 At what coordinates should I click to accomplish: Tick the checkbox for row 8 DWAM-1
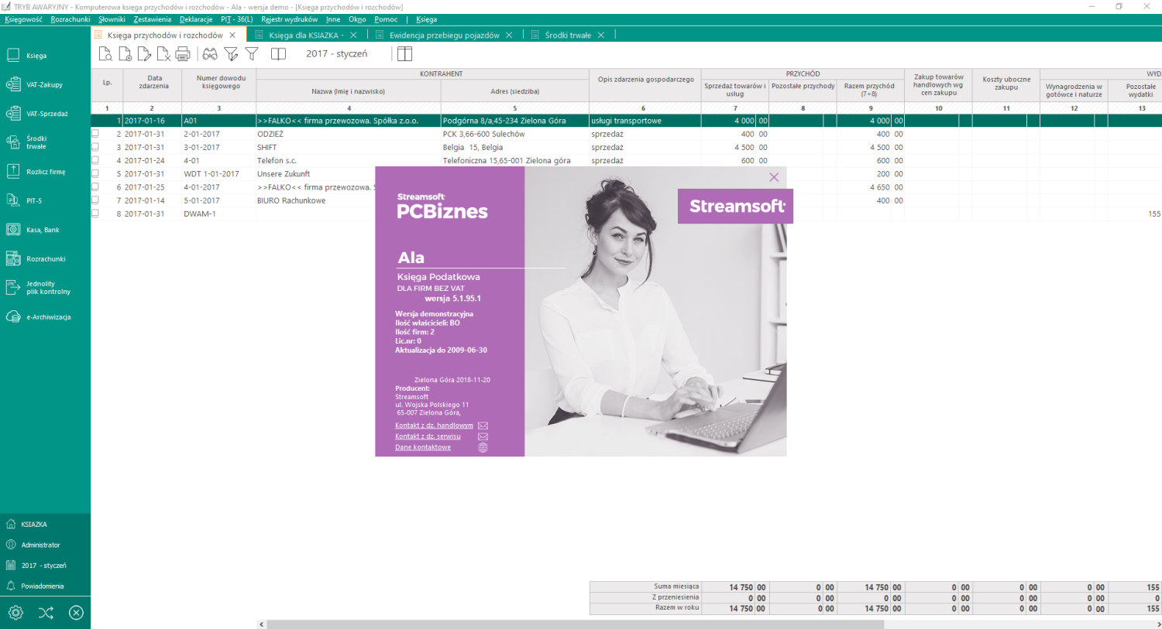point(95,213)
